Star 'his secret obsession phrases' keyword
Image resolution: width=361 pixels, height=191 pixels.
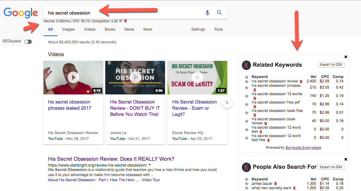click(x=247, y=87)
